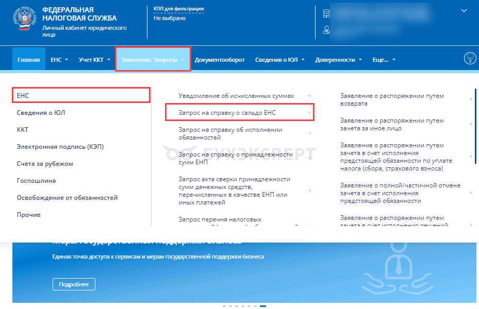Select the active last carousel indicator
This screenshot has height=309, width=479.
pos(263,306)
